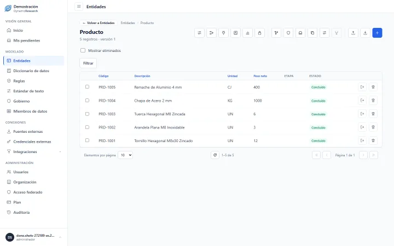Click Chapa de Acero 2 mm description
Viewport: 394px width, 246px height.
[x=153, y=101]
